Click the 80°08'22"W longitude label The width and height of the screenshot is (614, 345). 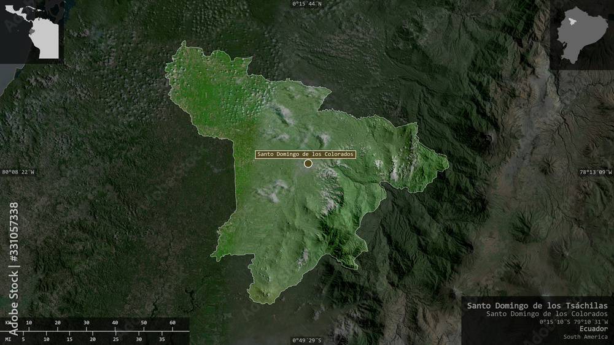tap(18, 172)
